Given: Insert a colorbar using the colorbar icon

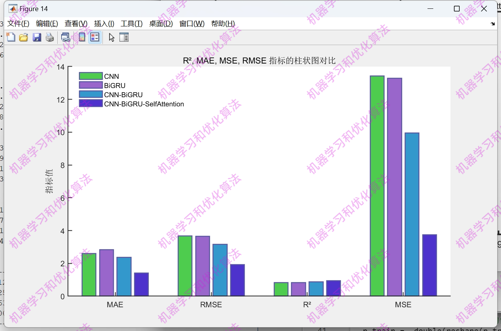Looking at the screenshot, I should pyautogui.click(x=82, y=37).
